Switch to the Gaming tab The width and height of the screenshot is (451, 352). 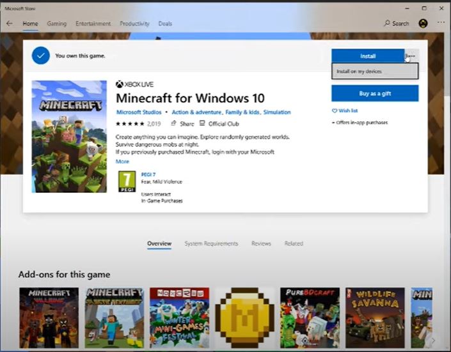(57, 24)
